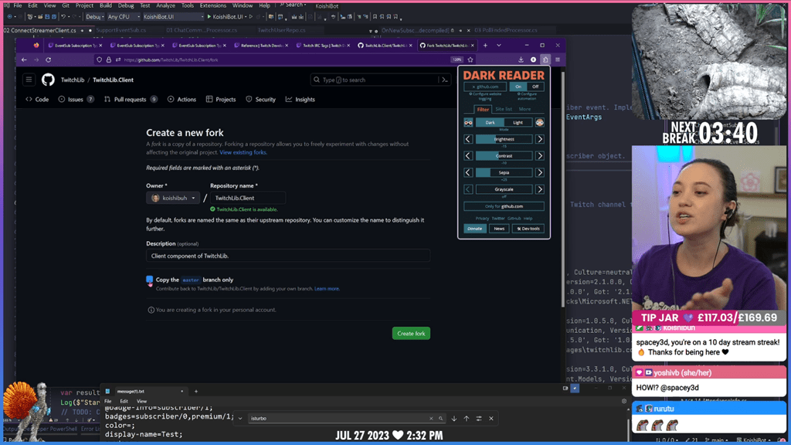
Task: Adjust the Brightness slider in Dark Reader
Action: [504, 139]
